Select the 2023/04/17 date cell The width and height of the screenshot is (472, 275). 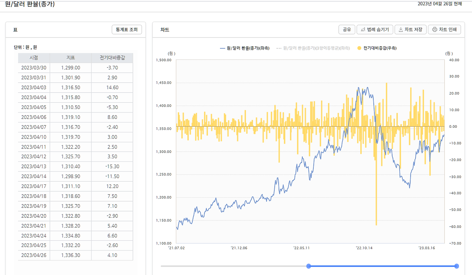click(34, 186)
